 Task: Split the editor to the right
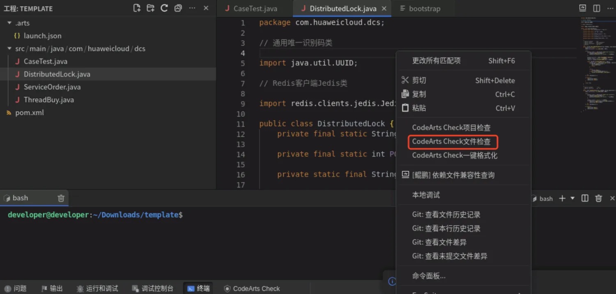pyautogui.click(x=596, y=8)
